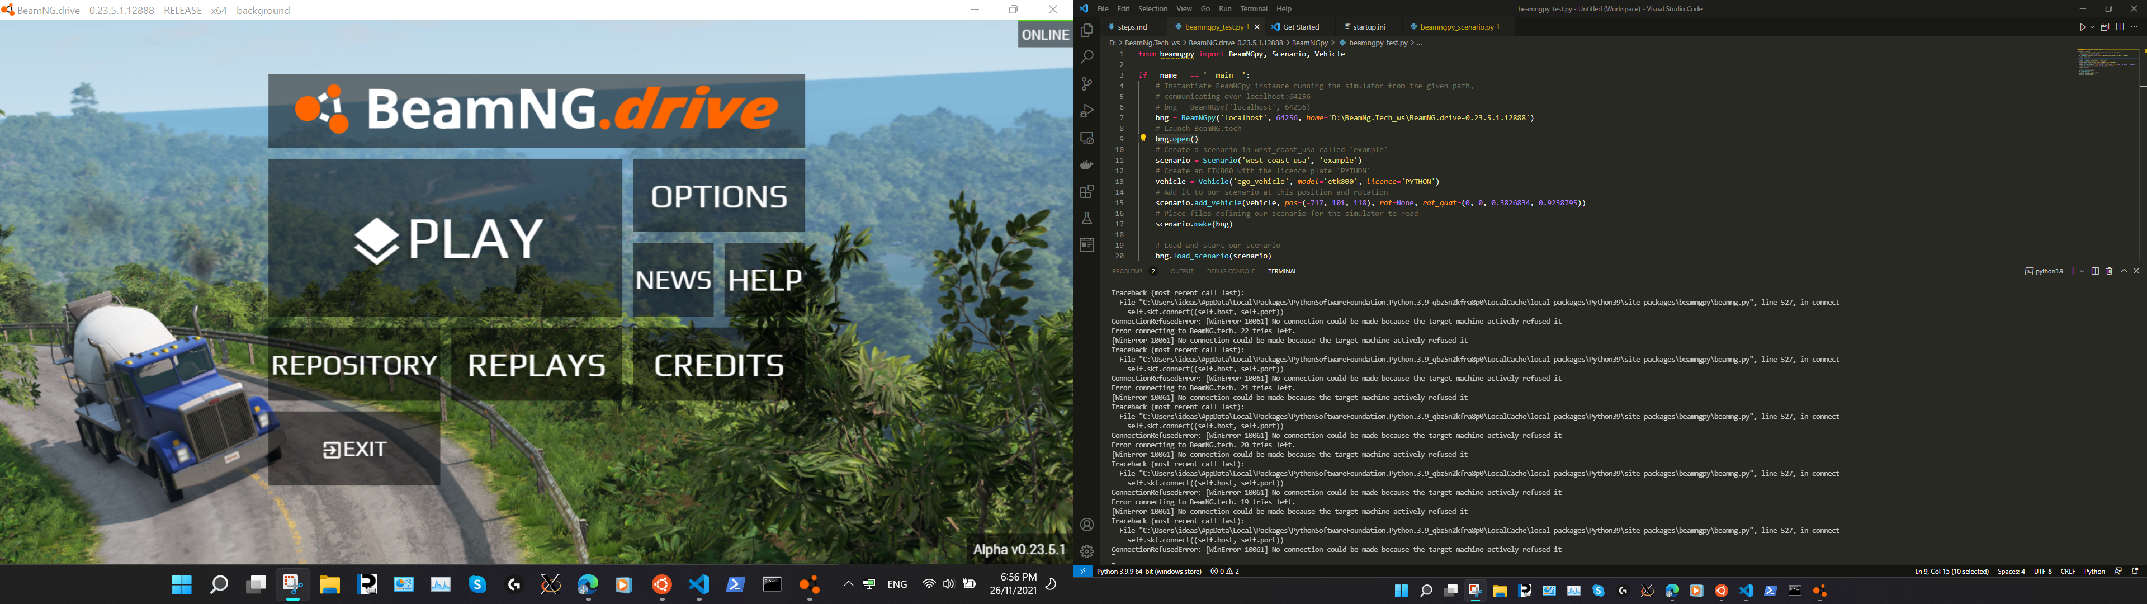
Task: Open the Terminal menu in VS Code
Action: tap(1254, 8)
